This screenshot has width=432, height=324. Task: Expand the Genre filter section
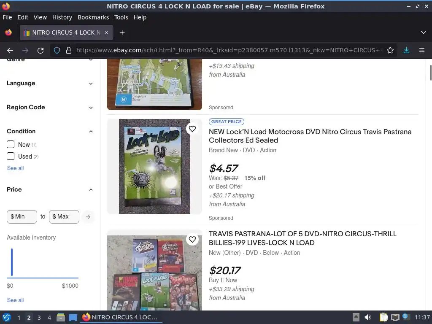(x=50, y=60)
